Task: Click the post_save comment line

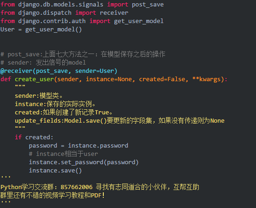Action: [83, 54]
